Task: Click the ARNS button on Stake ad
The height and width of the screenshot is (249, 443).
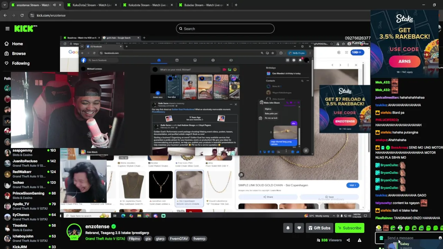Action: tap(405, 62)
